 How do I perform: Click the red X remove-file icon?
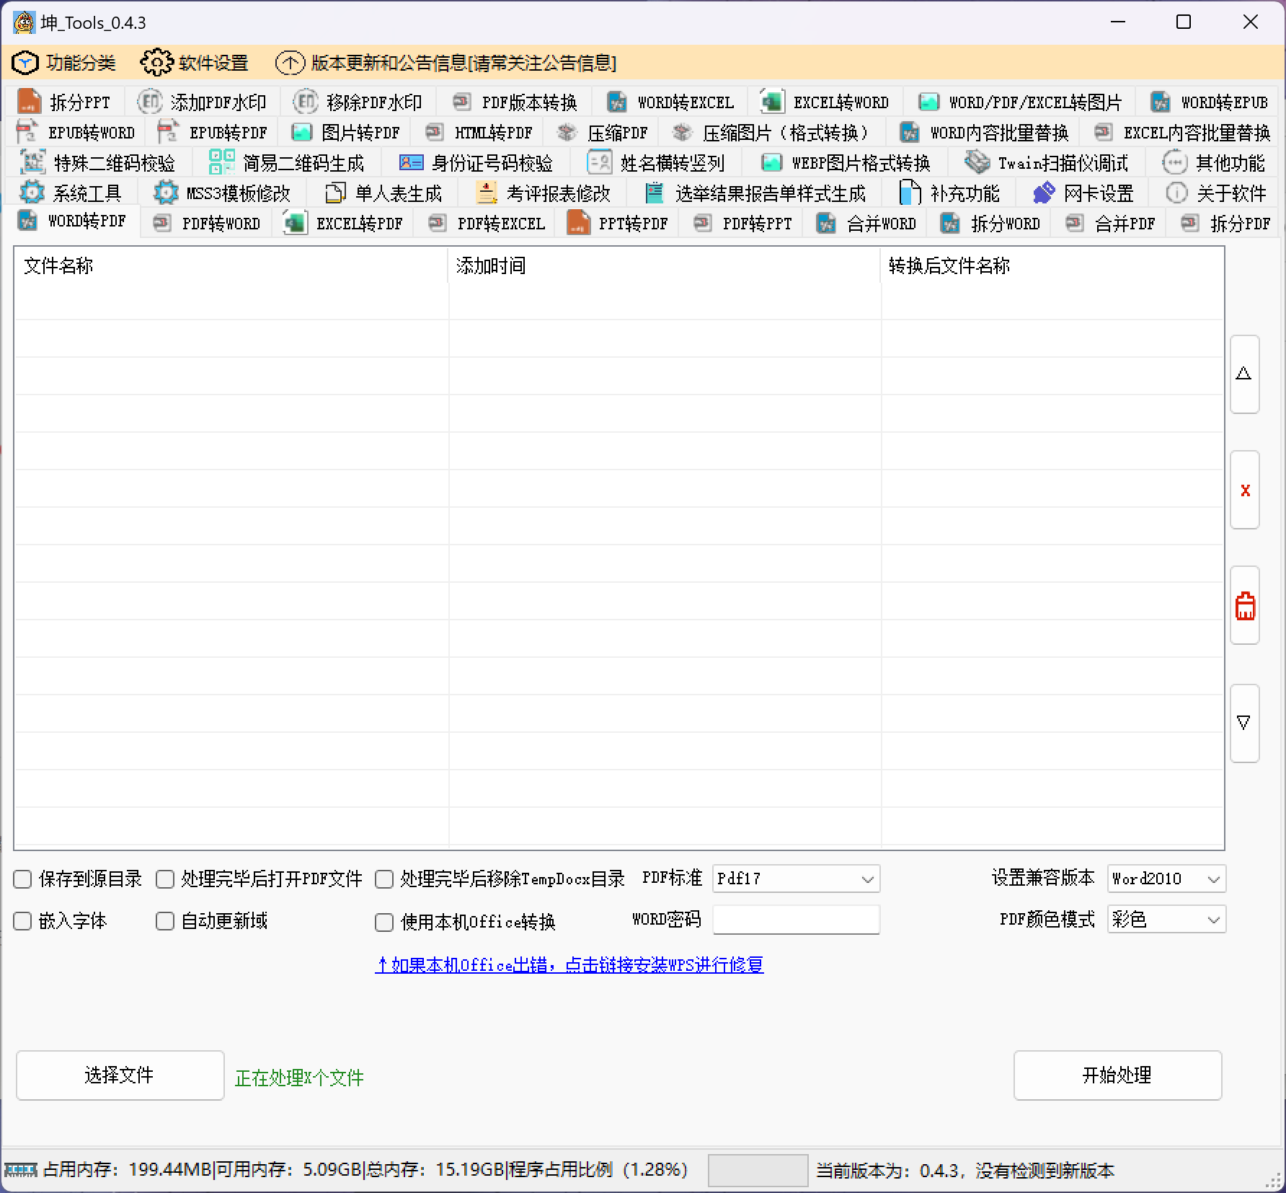click(1244, 490)
